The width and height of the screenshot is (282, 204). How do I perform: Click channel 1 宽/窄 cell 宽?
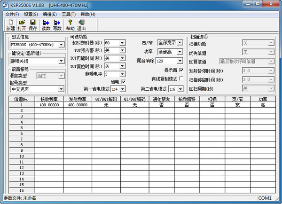[x=237, y=105]
